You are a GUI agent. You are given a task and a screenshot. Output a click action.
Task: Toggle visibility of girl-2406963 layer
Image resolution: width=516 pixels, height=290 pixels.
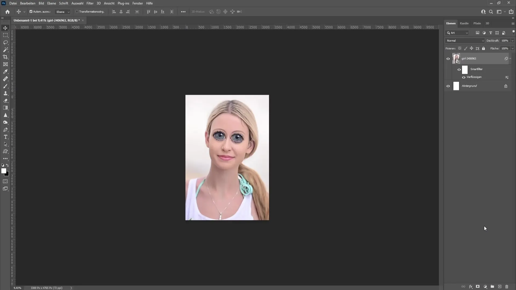point(448,59)
